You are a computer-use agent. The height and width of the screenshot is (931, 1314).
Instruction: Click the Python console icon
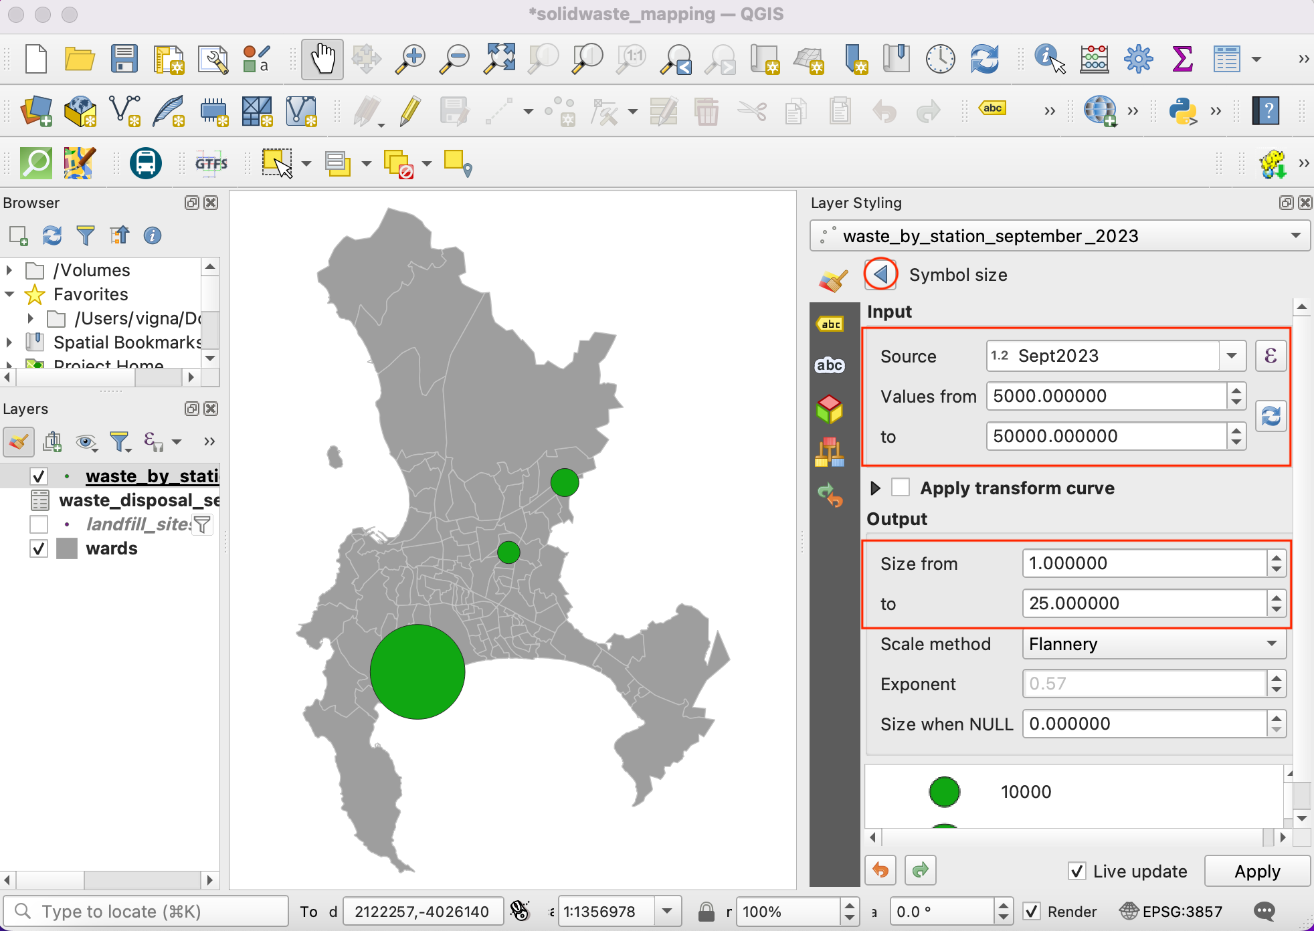1182,110
